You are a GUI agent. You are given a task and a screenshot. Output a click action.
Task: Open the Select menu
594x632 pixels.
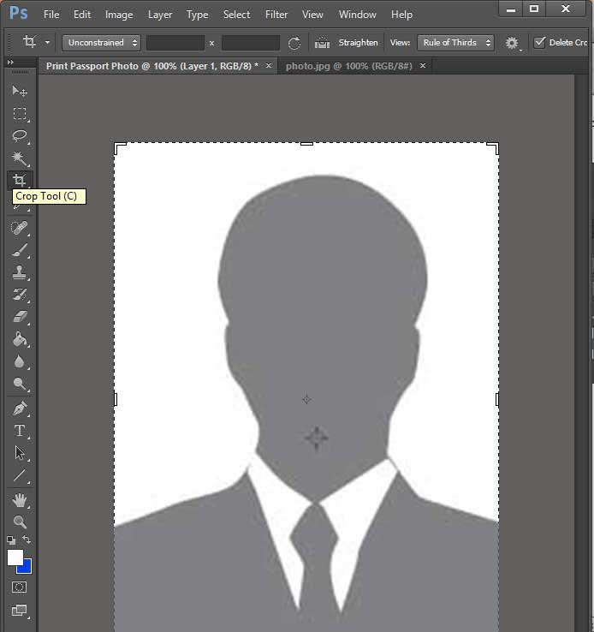click(x=236, y=15)
